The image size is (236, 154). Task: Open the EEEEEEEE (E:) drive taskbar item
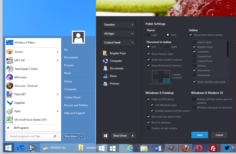(58, 148)
